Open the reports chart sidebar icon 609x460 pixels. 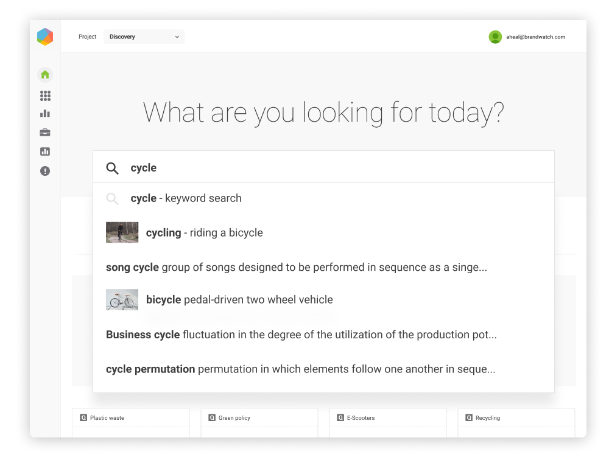click(45, 152)
